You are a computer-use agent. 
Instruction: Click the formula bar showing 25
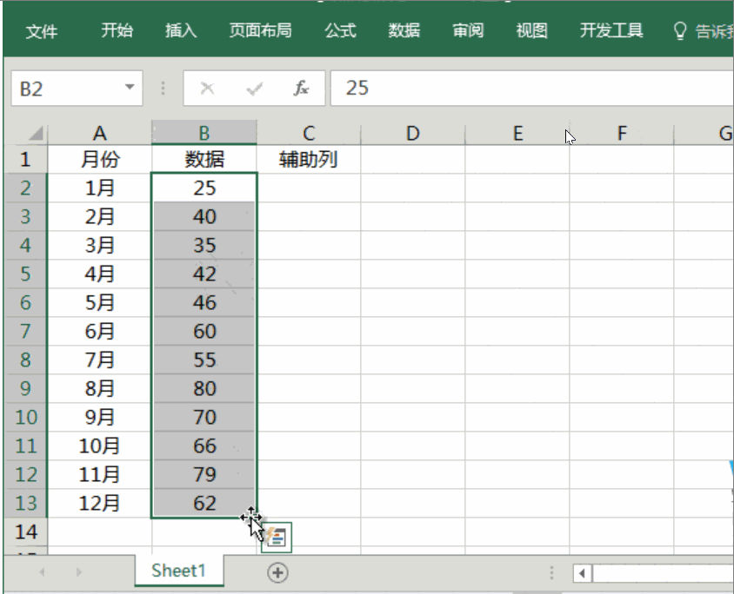[x=531, y=89]
